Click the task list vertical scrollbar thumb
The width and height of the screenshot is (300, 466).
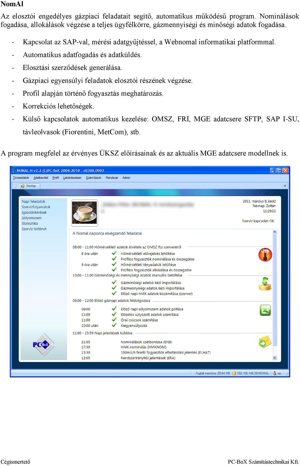click(x=275, y=290)
